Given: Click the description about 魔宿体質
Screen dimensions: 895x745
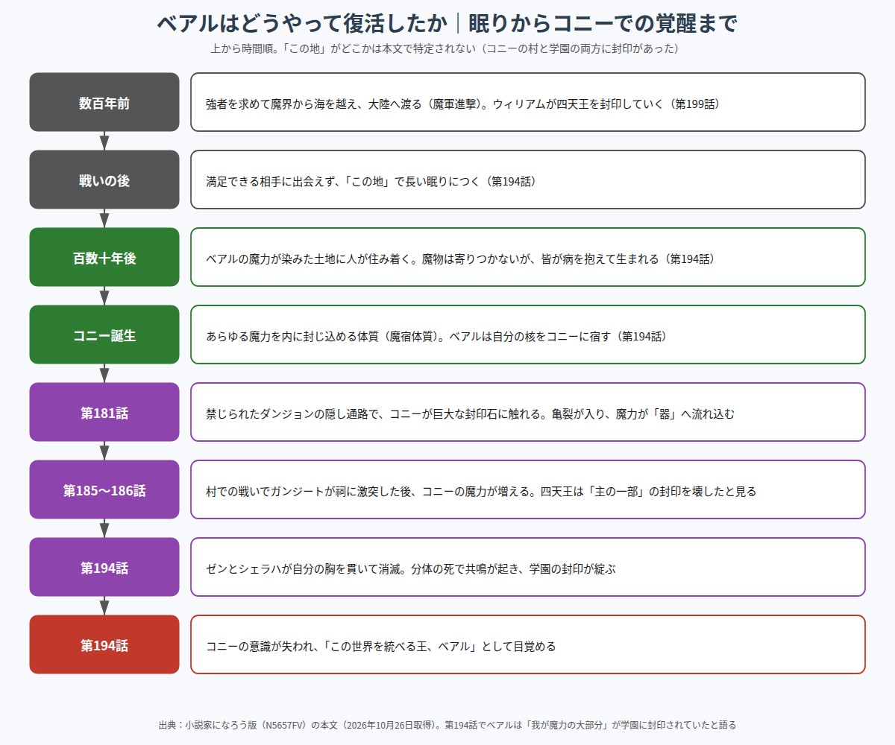Looking at the screenshot, I should [528, 335].
